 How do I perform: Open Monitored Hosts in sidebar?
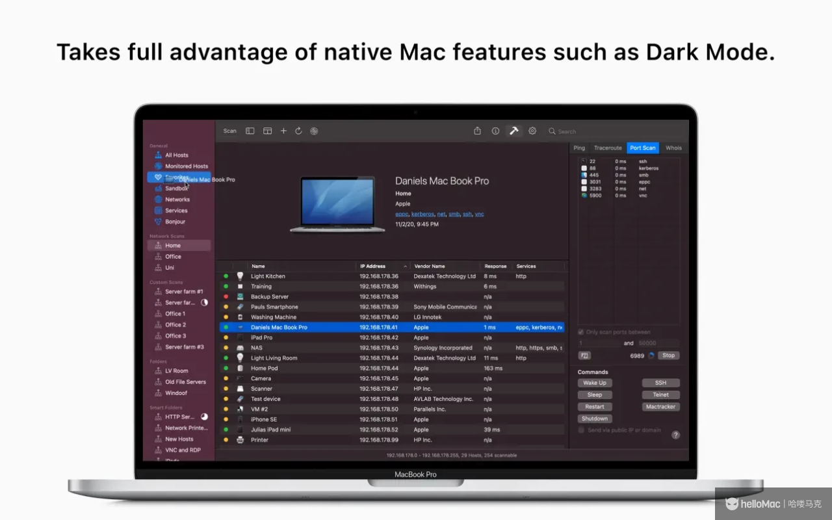[x=179, y=166]
